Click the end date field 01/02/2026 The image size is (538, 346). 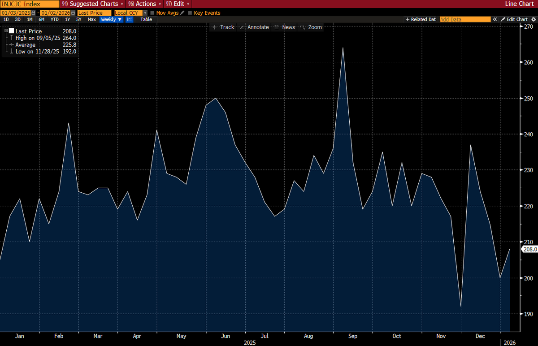click(x=55, y=13)
